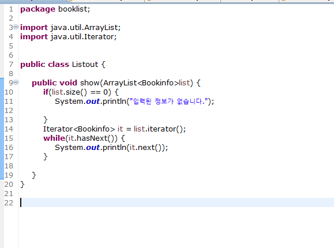Click 'booklist;' on line 1
334x248 pixels.
coord(74,9)
